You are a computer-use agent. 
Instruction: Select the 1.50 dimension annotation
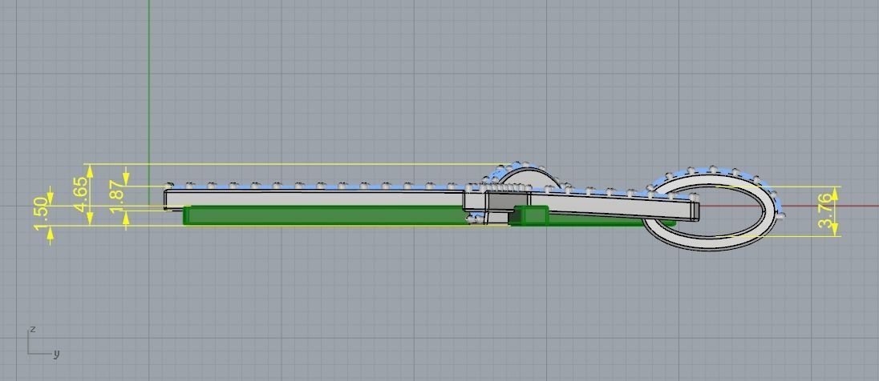coord(40,213)
